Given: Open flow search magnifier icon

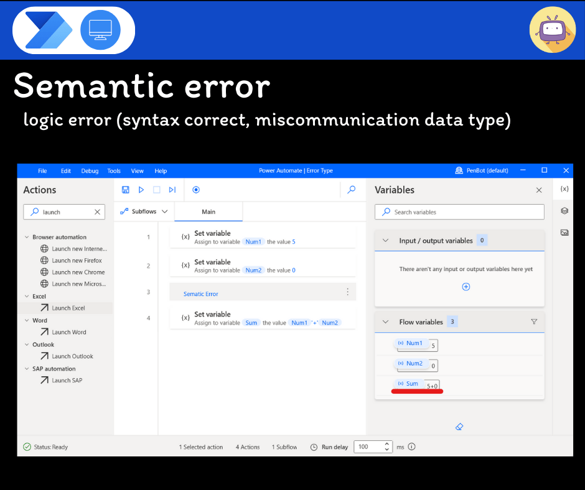Looking at the screenshot, I should click(352, 190).
